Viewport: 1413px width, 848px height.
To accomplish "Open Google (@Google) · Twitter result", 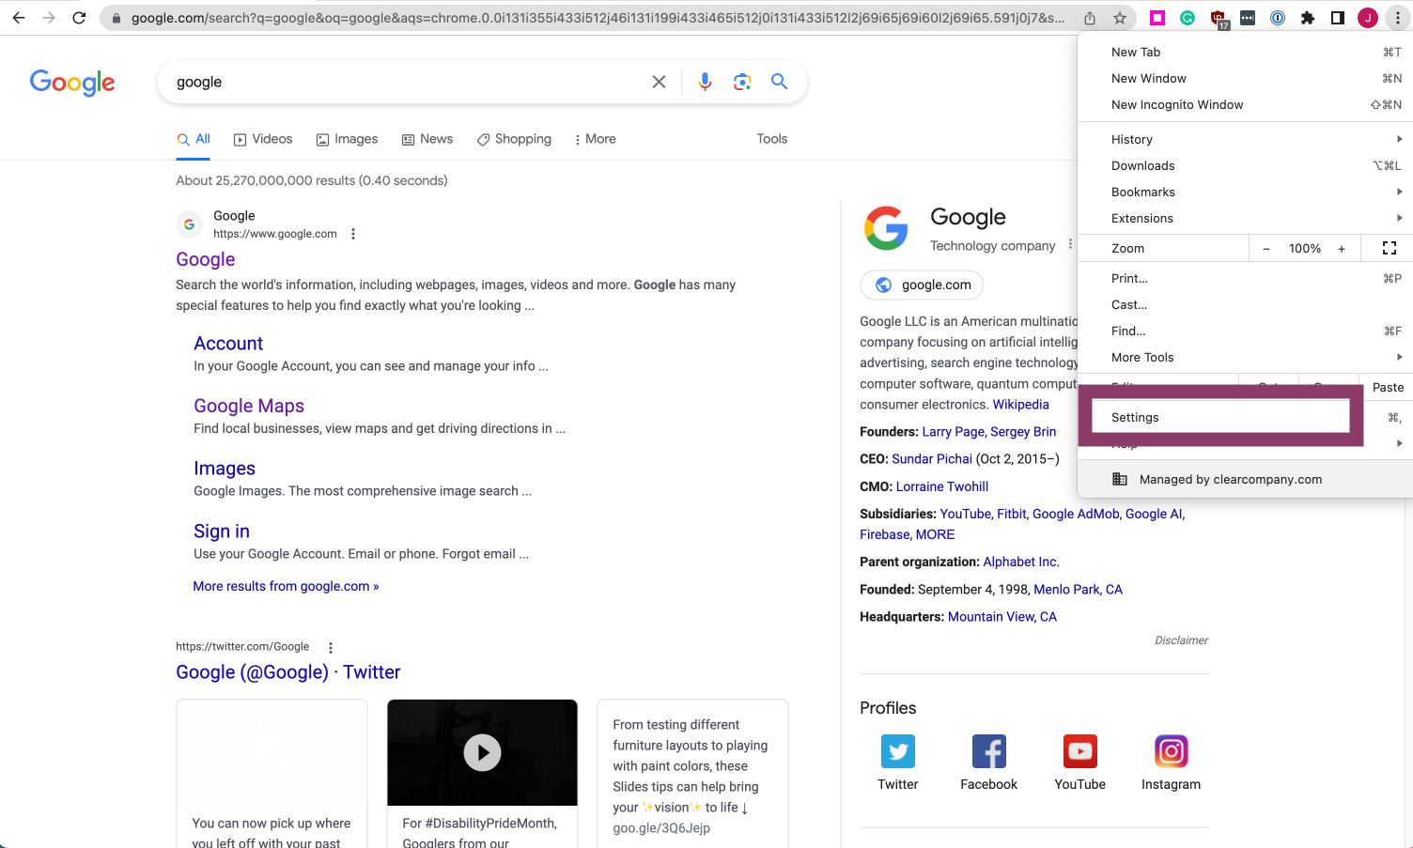I will 288,672.
